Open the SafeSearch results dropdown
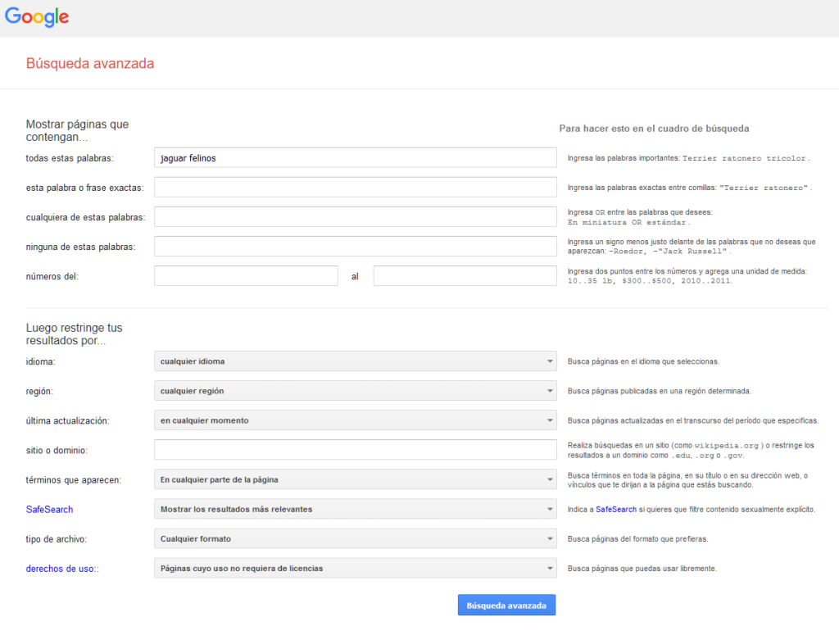Screen dimensions: 839x631 point(356,509)
